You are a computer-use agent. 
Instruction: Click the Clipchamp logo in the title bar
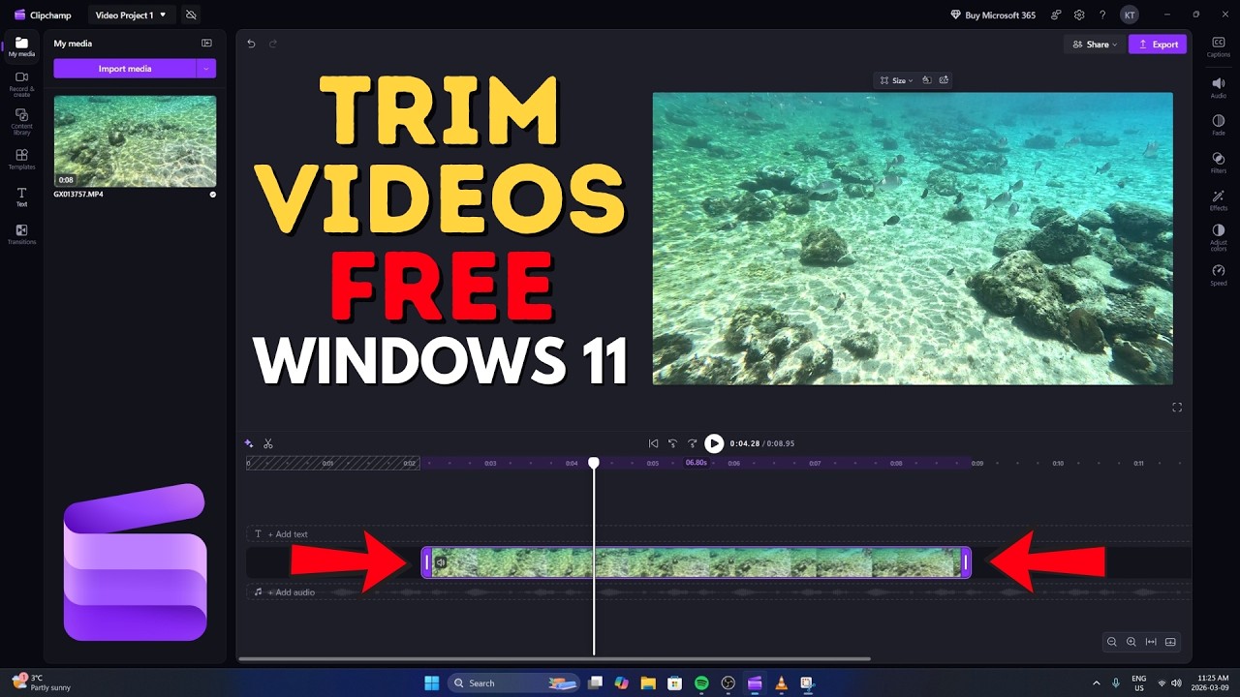[19, 15]
